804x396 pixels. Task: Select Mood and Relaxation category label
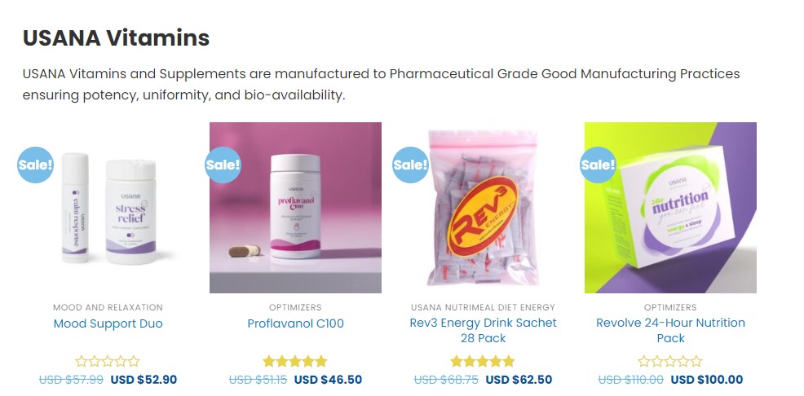[108, 307]
